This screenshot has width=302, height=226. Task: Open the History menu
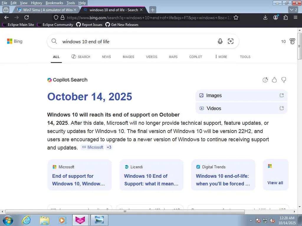click(x=36, y=3)
